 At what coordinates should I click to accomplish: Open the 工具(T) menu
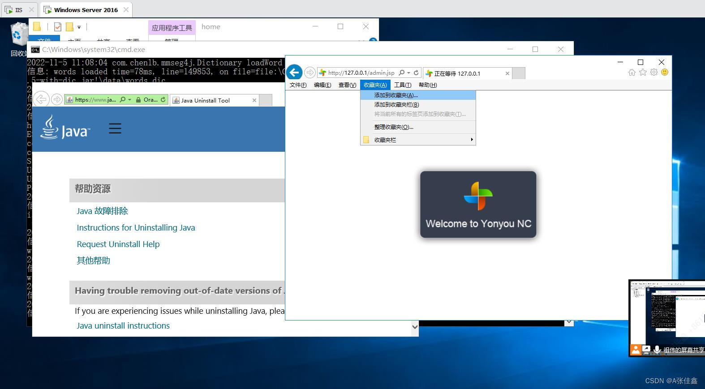coord(403,85)
